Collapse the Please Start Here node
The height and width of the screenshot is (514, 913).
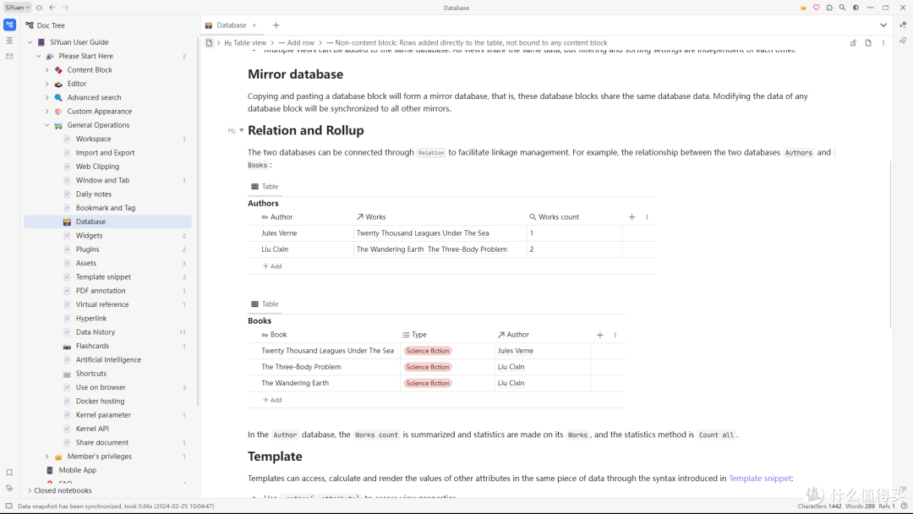[x=38, y=56]
